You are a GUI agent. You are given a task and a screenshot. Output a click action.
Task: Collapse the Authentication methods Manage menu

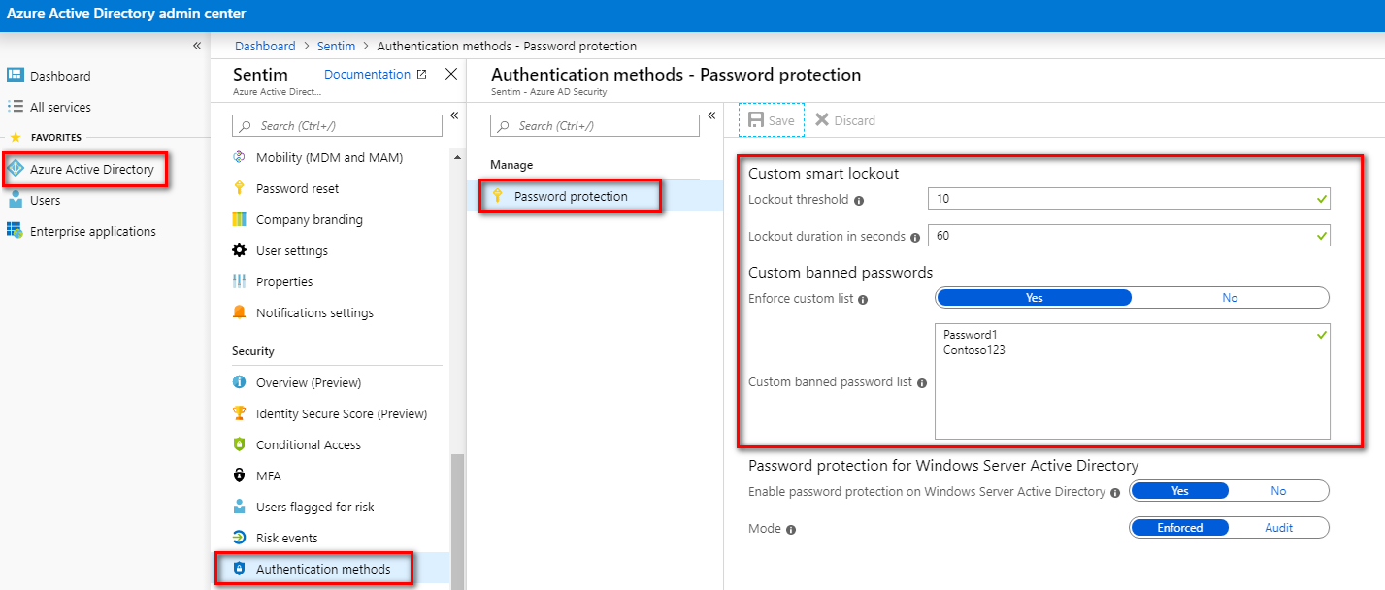tap(710, 115)
